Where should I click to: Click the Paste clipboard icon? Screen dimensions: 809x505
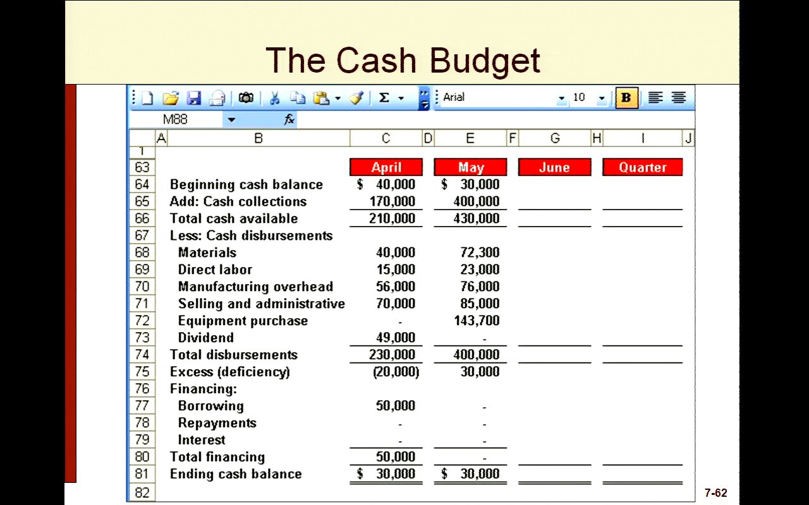coord(322,98)
